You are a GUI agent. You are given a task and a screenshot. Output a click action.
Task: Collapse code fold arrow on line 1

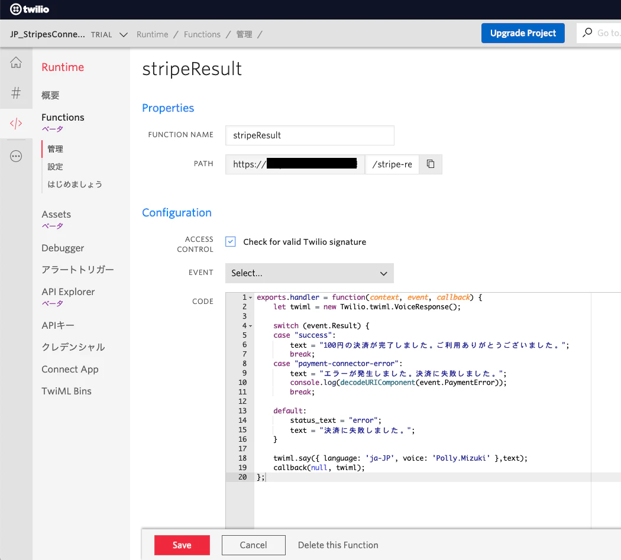click(x=250, y=297)
